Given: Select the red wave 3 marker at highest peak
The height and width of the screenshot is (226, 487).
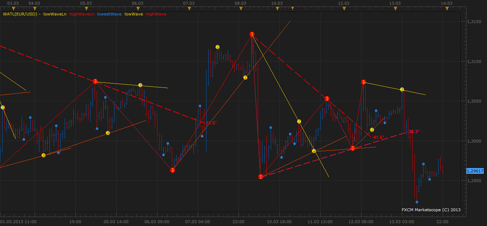Looking at the screenshot, I should click(x=252, y=35).
